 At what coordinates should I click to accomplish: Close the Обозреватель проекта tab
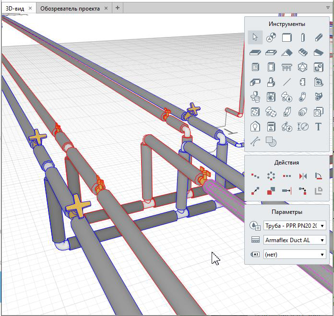tap(107, 9)
